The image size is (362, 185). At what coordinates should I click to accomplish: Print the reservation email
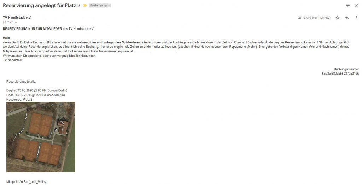(348, 6)
